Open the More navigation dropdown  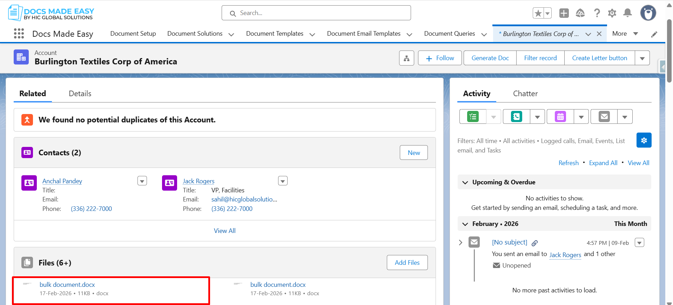click(625, 34)
